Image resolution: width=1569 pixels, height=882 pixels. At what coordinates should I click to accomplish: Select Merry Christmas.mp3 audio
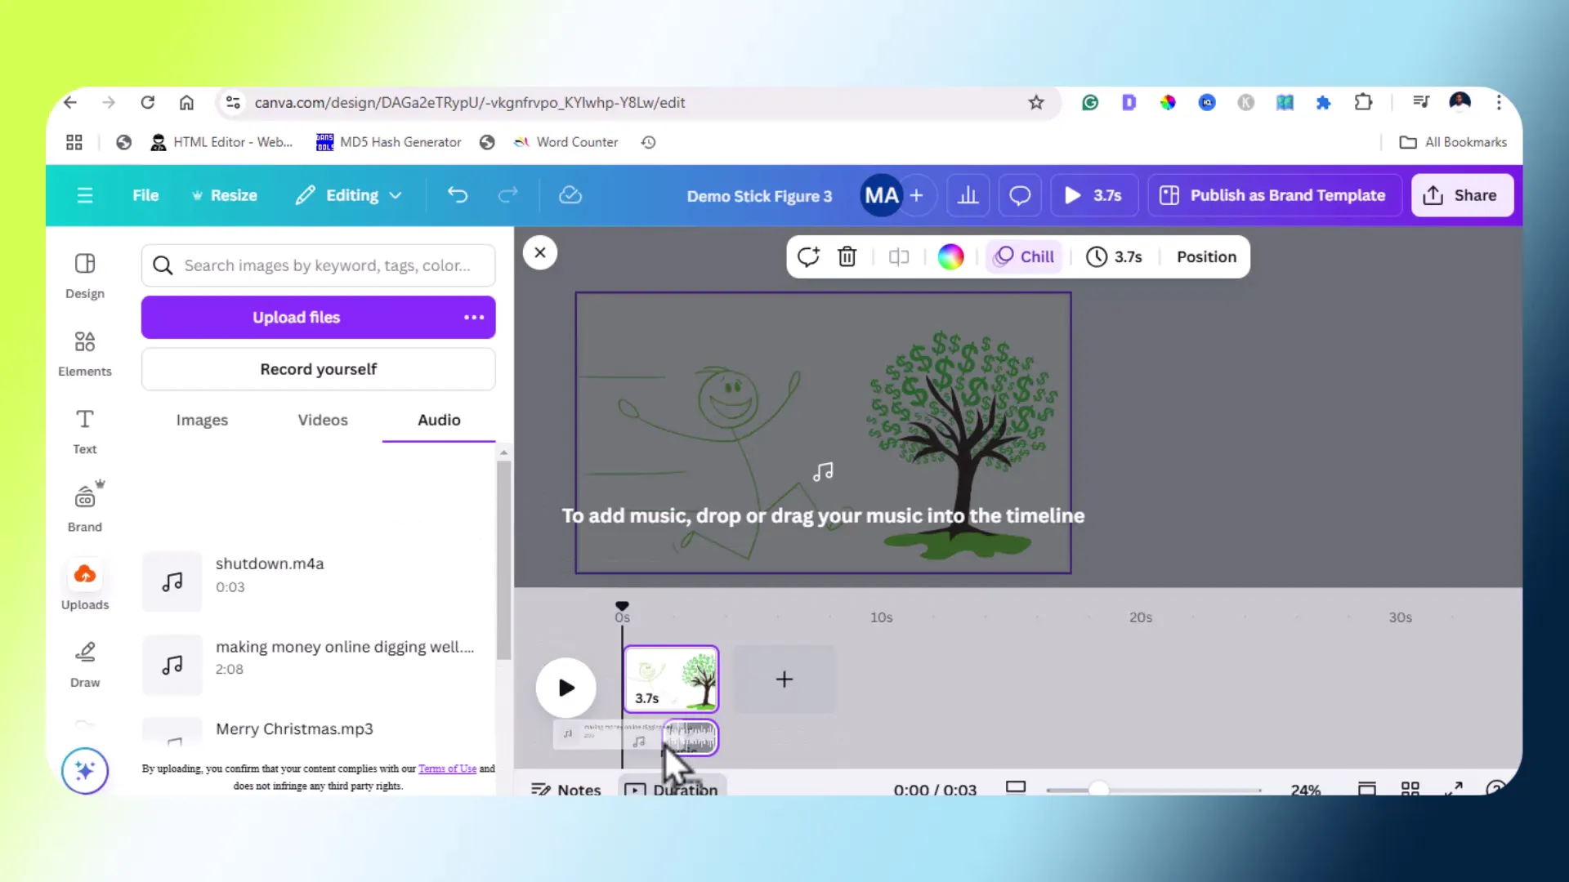(317, 731)
